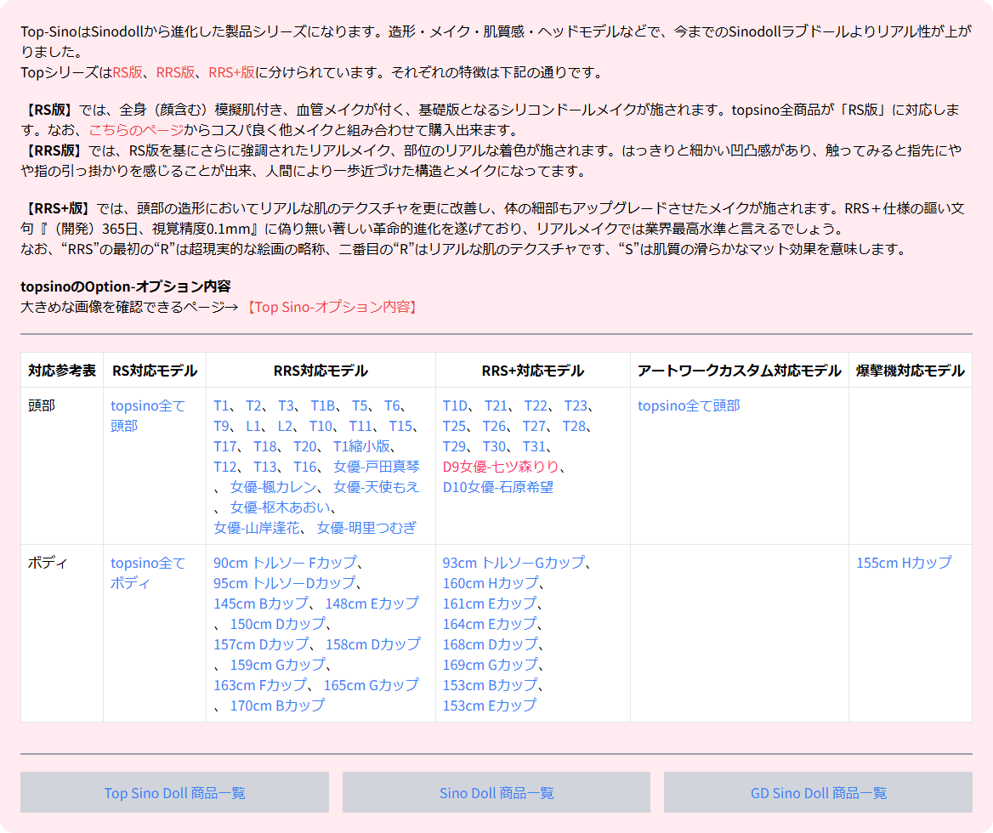This screenshot has height=833, width=993.
Task: Open the RRS+版 link in intro text
Action: pyautogui.click(x=231, y=72)
